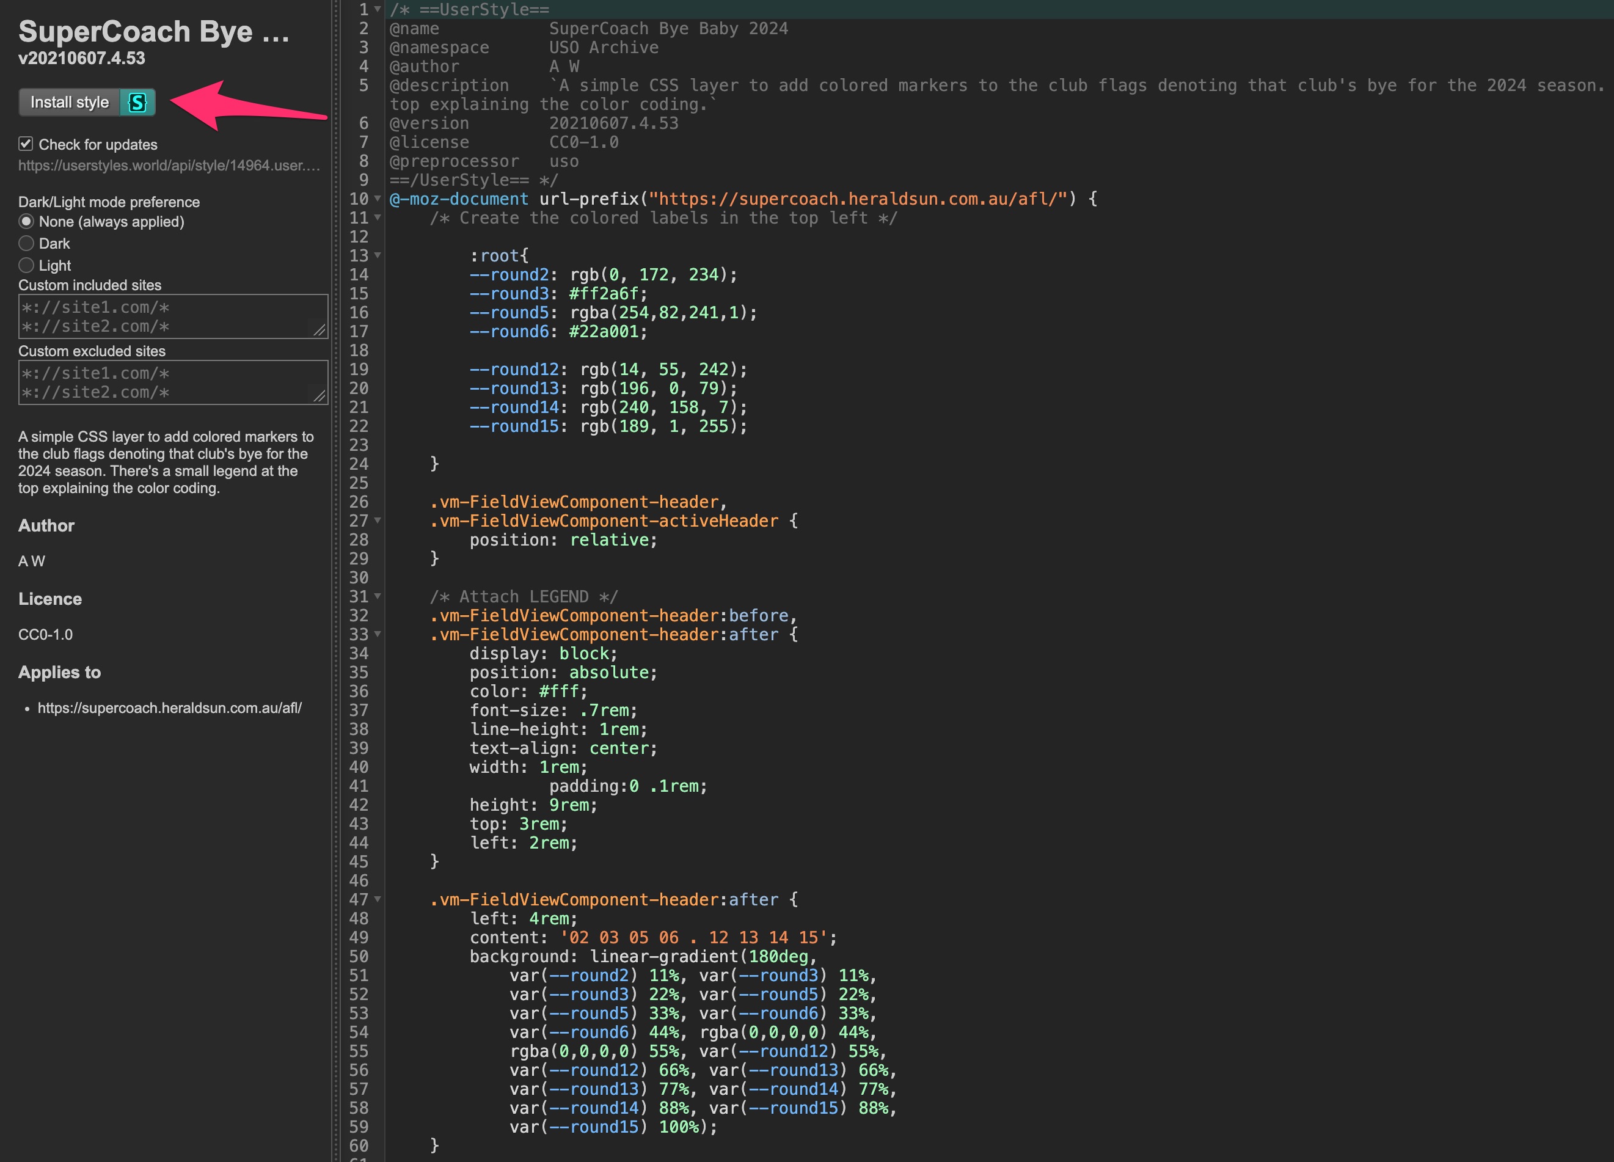Click the color: #fff declaration

pyautogui.click(x=528, y=691)
